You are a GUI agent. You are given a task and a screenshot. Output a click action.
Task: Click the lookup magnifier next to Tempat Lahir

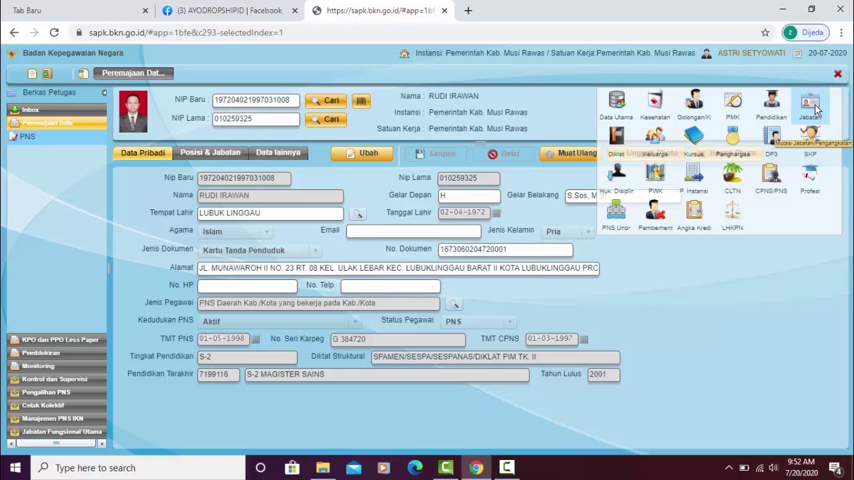coord(358,213)
